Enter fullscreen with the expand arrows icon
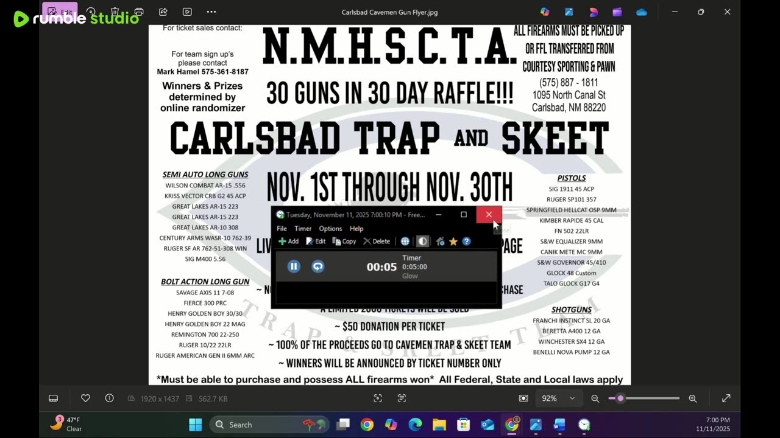Screen dimensions: 780x438 pos(726,398)
